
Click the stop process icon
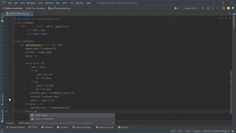click(218, 8)
